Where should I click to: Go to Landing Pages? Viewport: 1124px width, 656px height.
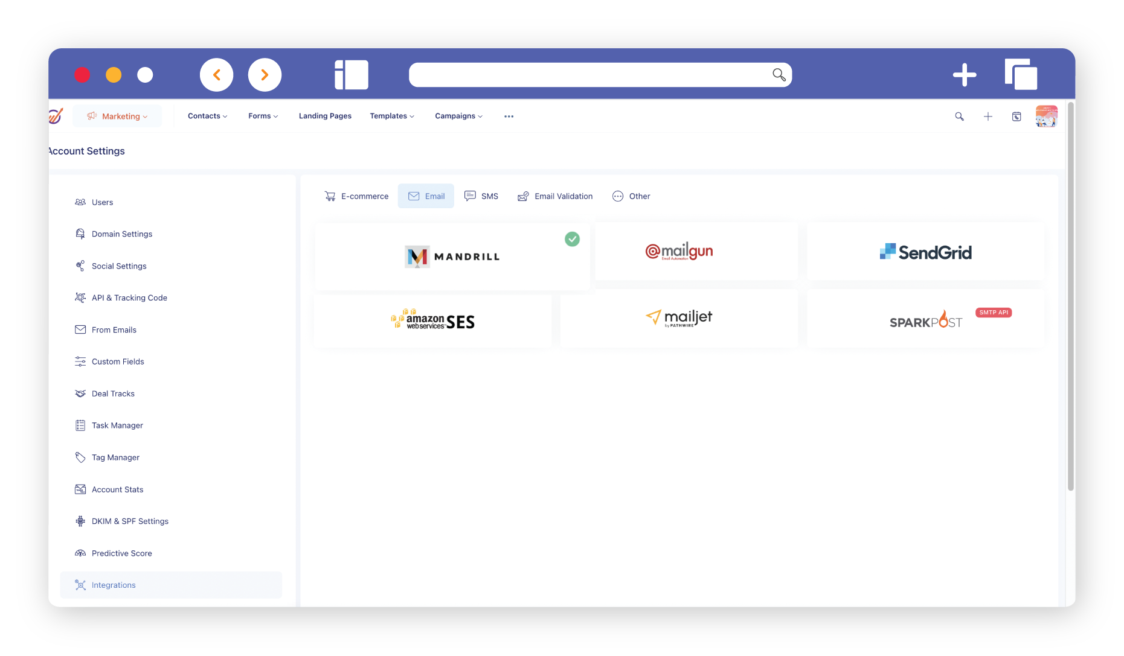(325, 116)
